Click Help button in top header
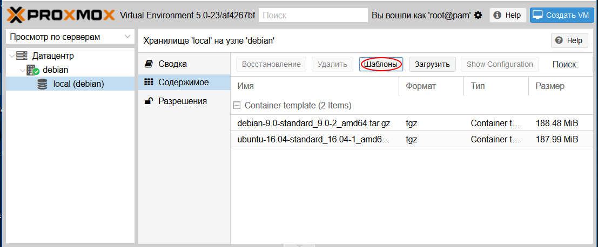 (508, 15)
